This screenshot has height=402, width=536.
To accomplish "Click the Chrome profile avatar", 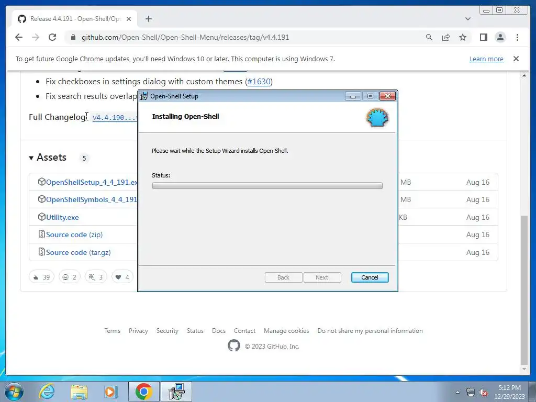I will point(500,37).
